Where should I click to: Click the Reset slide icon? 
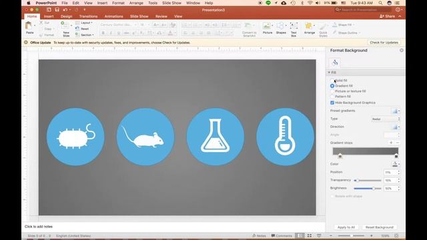[x=77, y=29]
